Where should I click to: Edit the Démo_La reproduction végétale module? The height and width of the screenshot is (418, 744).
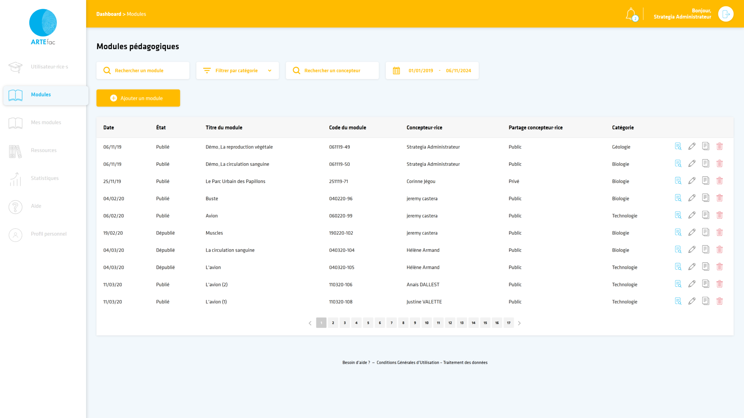coord(692,146)
